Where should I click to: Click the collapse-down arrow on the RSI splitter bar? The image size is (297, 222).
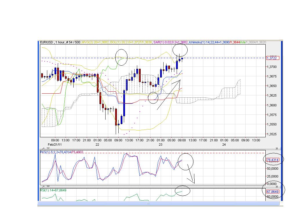coord(48,187)
